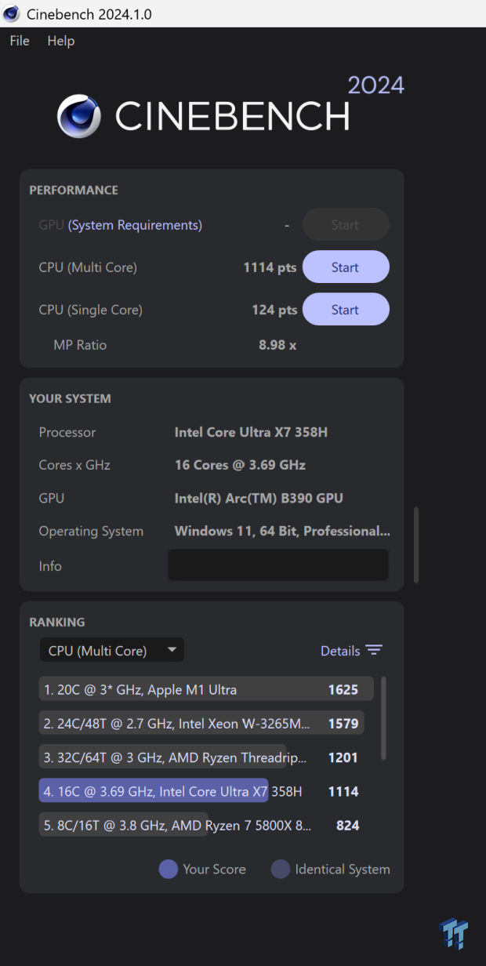Click the score 824 in ranking
The height and width of the screenshot is (966, 486).
pos(347,825)
